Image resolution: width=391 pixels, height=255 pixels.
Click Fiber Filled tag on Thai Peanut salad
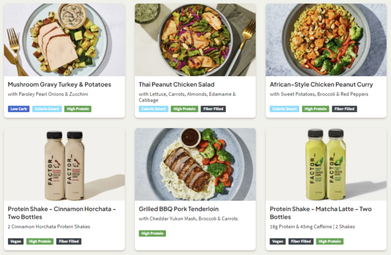click(213, 109)
